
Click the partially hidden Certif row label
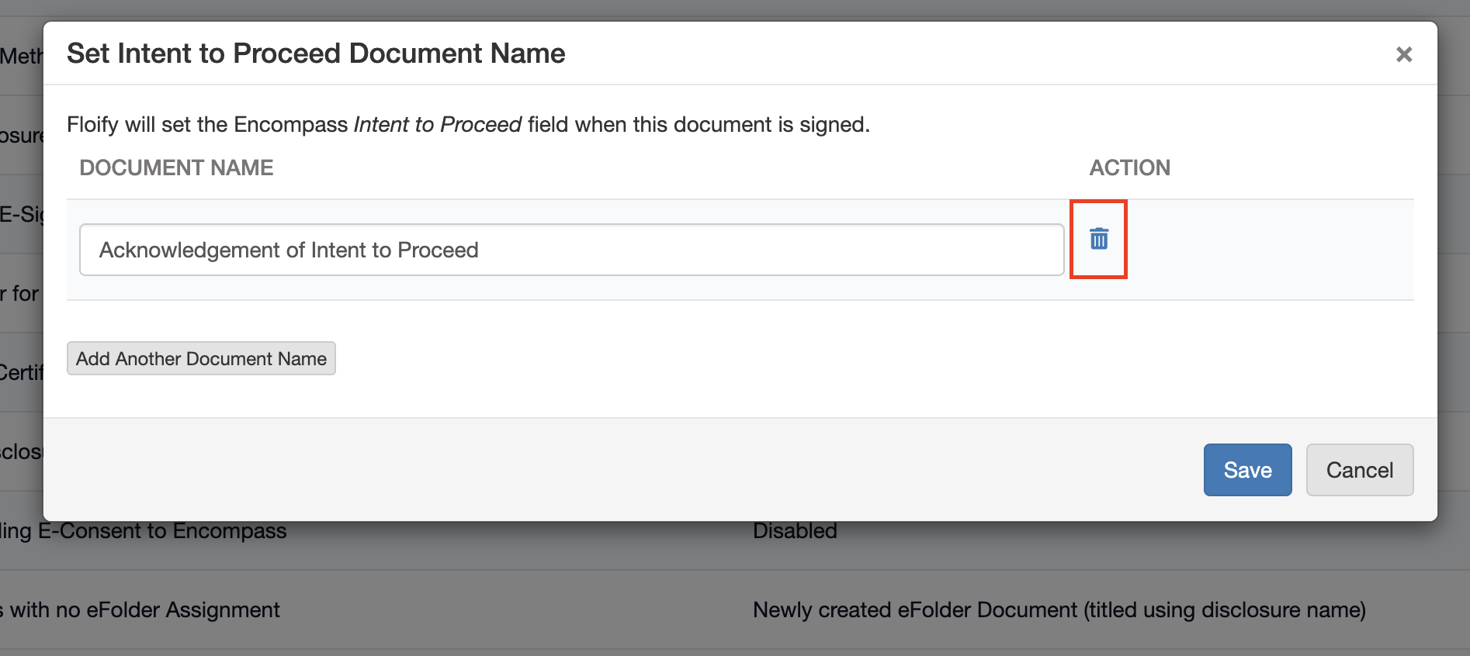tap(21, 373)
